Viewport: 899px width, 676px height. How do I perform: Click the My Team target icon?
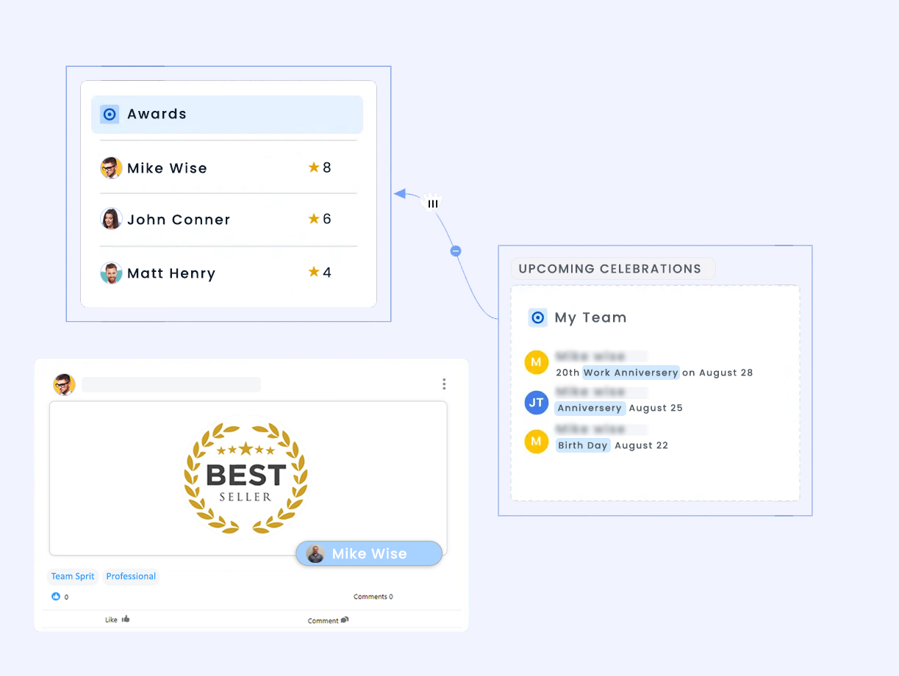tap(538, 317)
